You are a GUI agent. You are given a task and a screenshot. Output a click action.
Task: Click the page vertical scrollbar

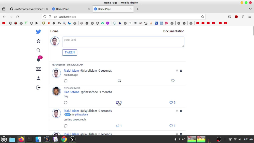click(253, 31)
